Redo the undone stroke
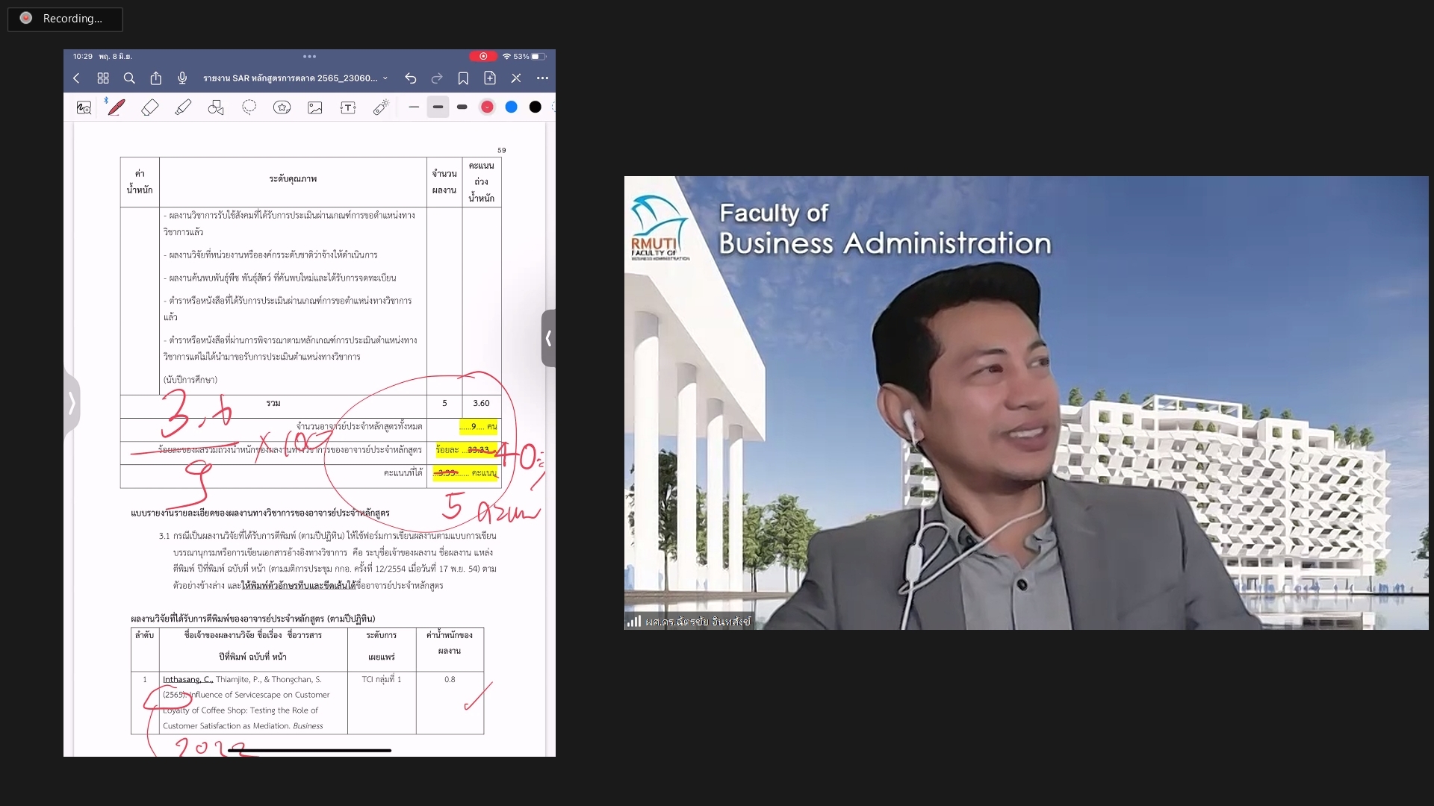This screenshot has height=806, width=1434. pyautogui.click(x=437, y=78)
